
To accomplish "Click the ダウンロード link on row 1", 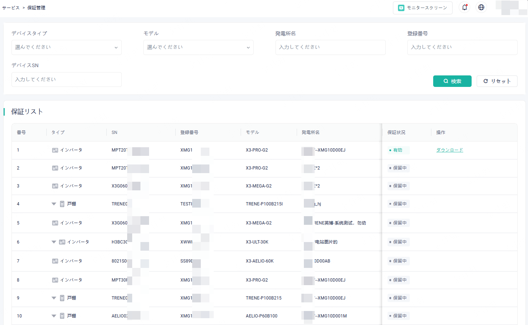I will coord(450,150).
